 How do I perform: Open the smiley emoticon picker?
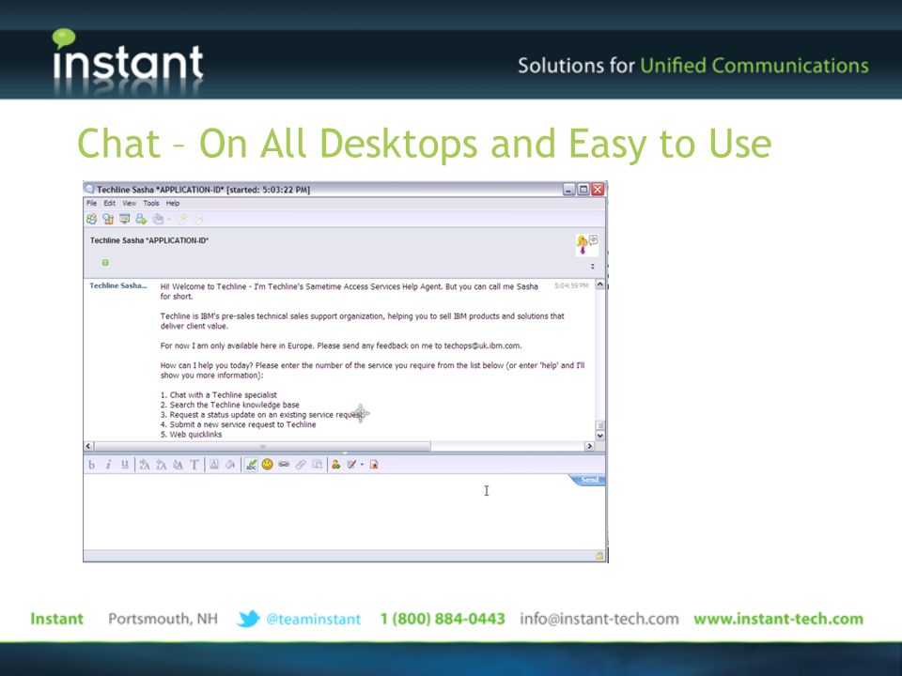click(267, 465)
